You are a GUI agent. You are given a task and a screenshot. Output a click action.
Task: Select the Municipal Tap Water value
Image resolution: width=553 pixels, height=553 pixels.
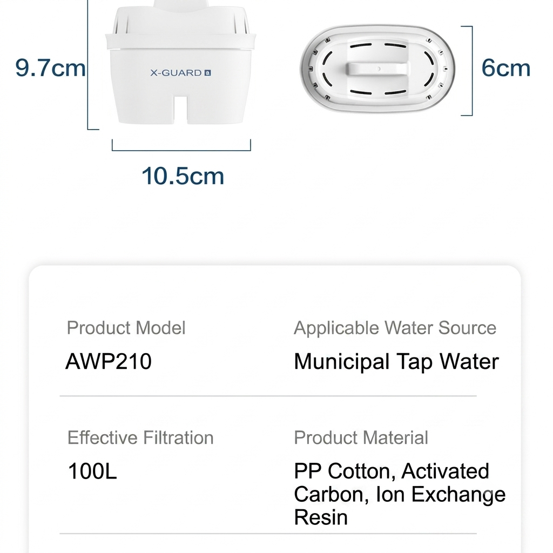(396, 362)
